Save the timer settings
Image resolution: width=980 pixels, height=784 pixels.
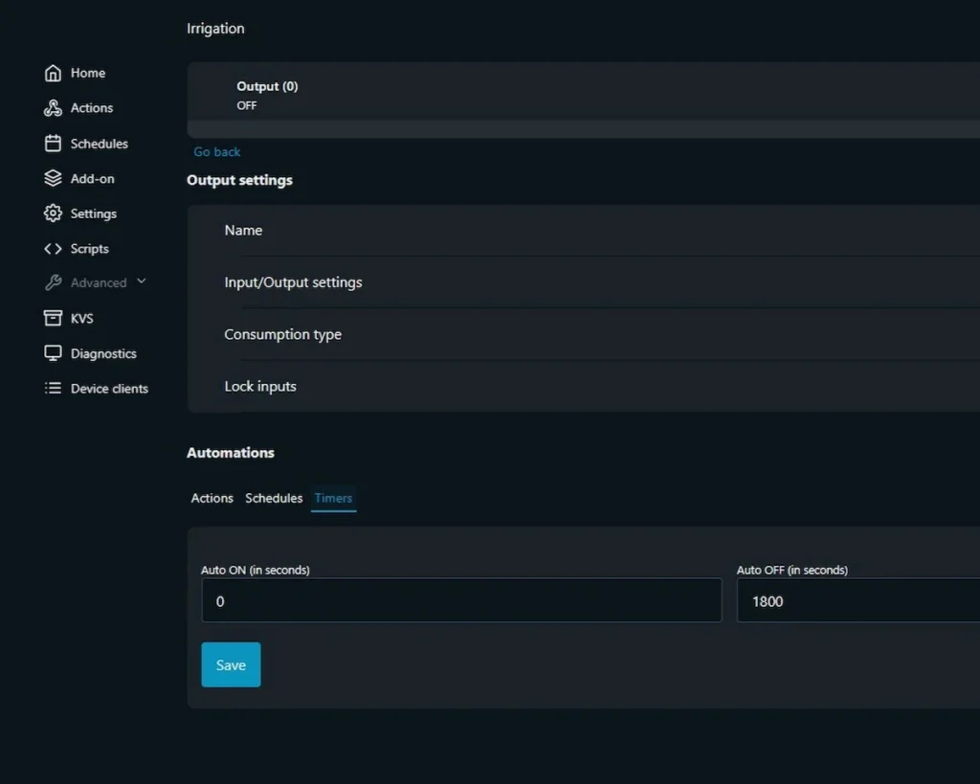click(x=231, y=664)
